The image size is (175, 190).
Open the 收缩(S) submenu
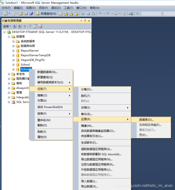click(x=102, y=108)
